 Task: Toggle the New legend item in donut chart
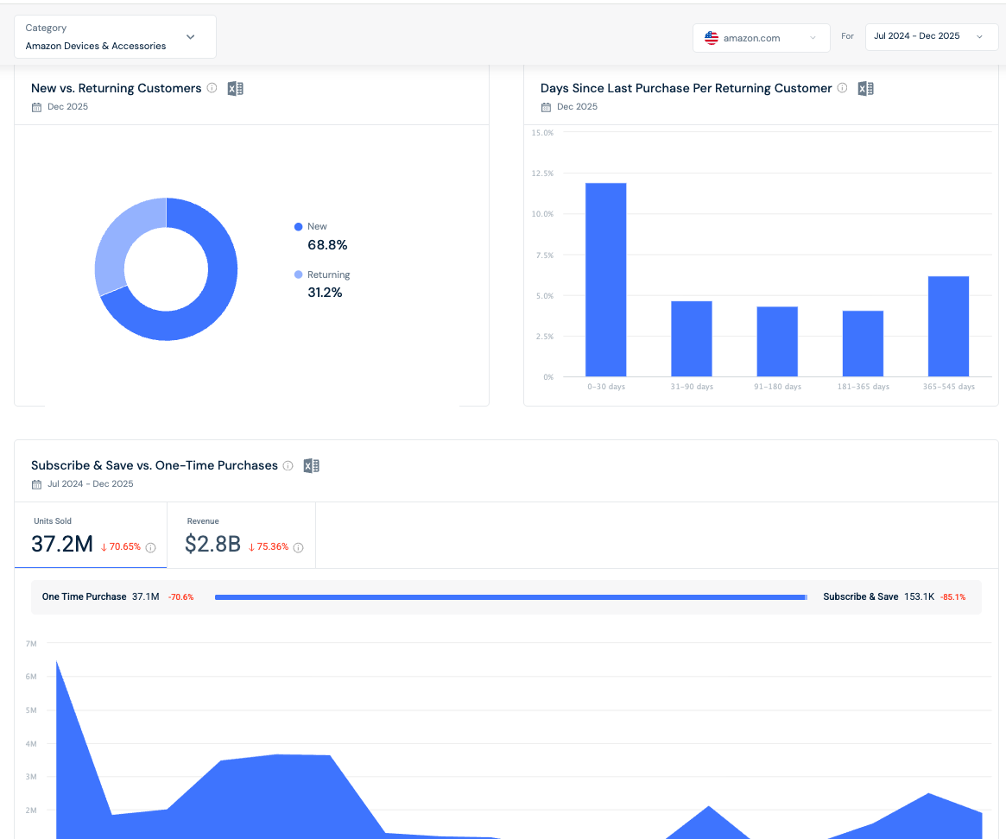[x=311, y=226]
